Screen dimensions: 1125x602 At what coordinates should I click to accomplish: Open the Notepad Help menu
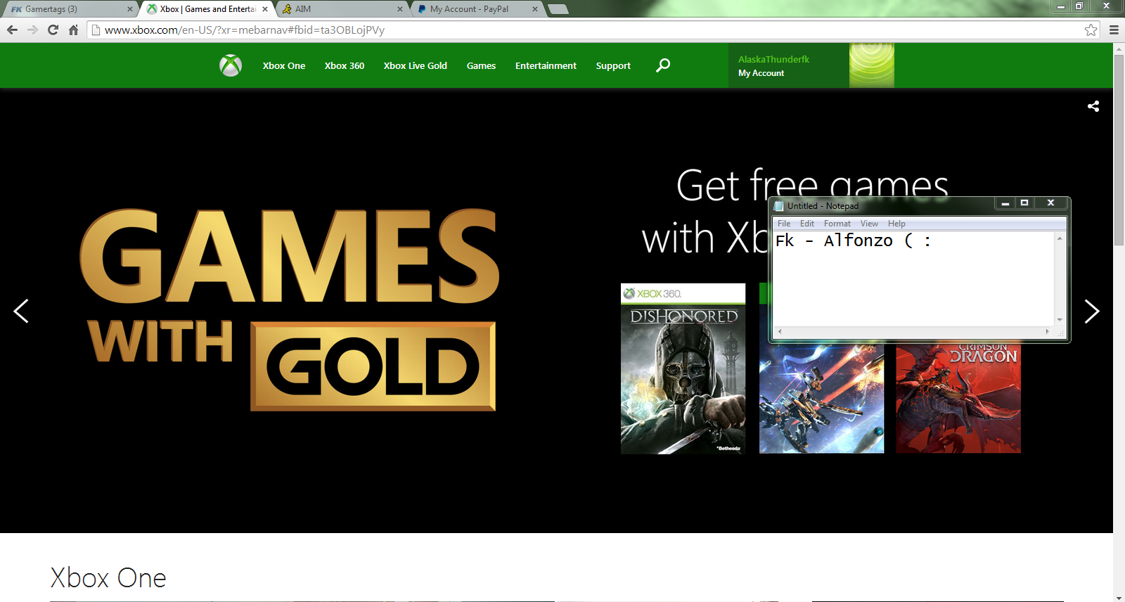tap(896, 224)
